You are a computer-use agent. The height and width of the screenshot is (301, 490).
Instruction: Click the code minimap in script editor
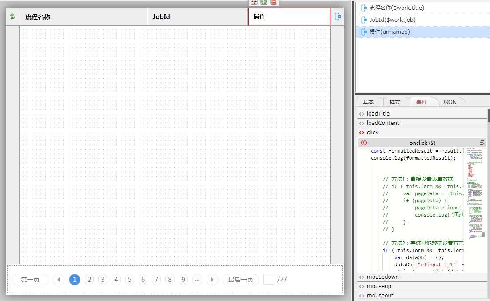(x=474, y=194)
